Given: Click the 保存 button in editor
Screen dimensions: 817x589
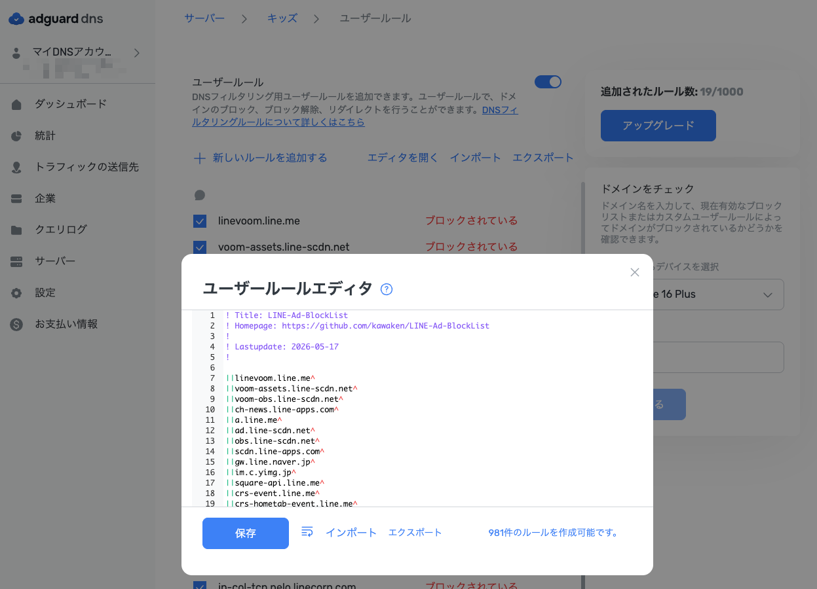Looking at the screenshot, I should pos(246,533).
